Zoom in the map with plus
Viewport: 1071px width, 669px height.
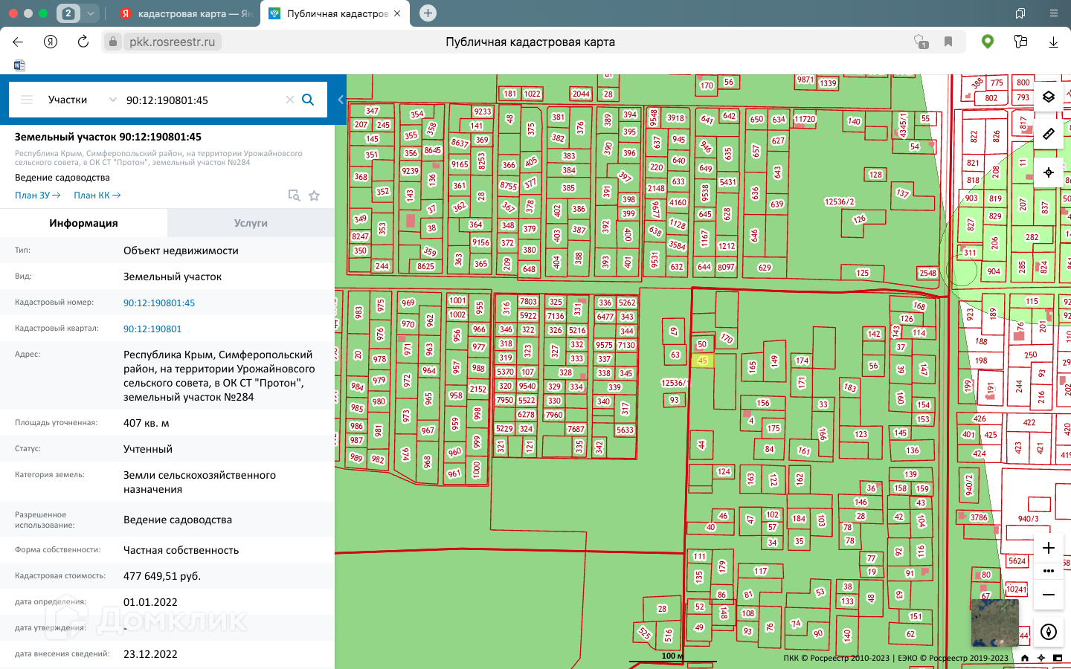click(1048, 548)
